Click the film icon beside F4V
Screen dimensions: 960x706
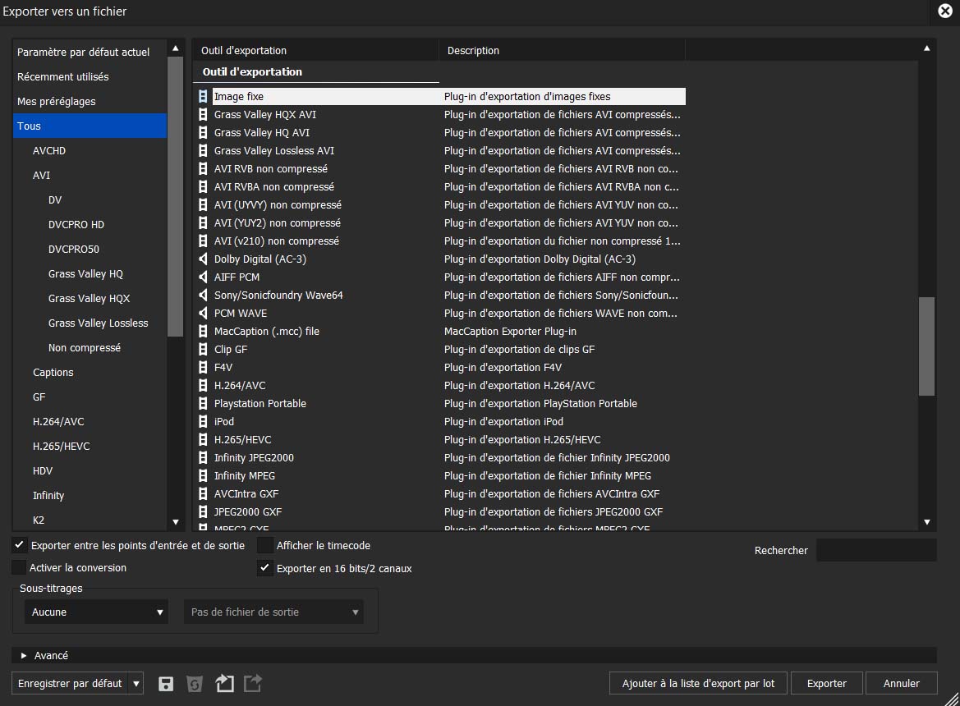204,367
